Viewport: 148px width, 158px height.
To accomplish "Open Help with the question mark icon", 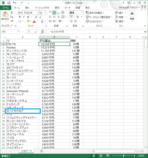I will coord(123,3).
